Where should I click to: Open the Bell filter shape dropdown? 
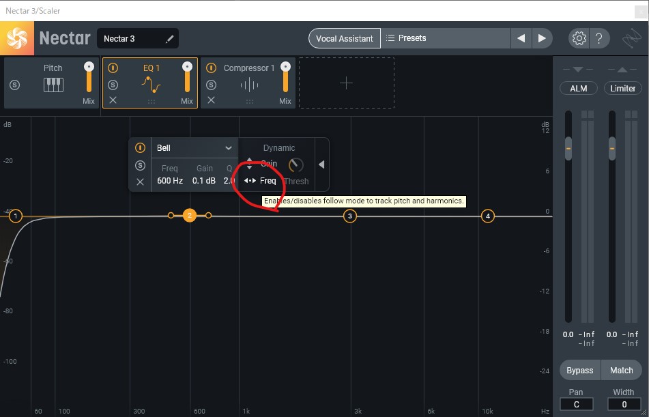(194, 148)
